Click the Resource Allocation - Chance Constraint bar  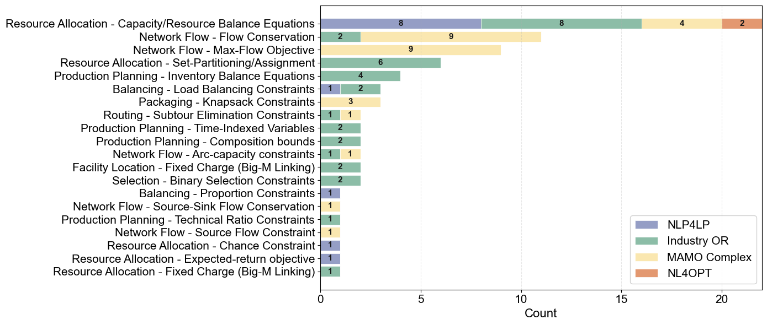pos(330,246)
